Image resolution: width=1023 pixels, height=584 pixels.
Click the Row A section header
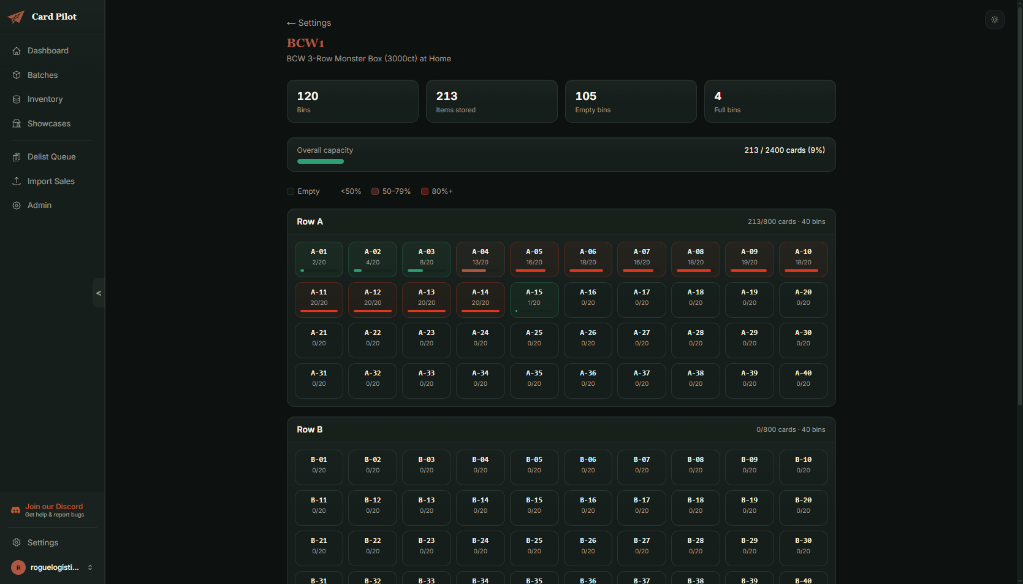(x=310, y=221)
